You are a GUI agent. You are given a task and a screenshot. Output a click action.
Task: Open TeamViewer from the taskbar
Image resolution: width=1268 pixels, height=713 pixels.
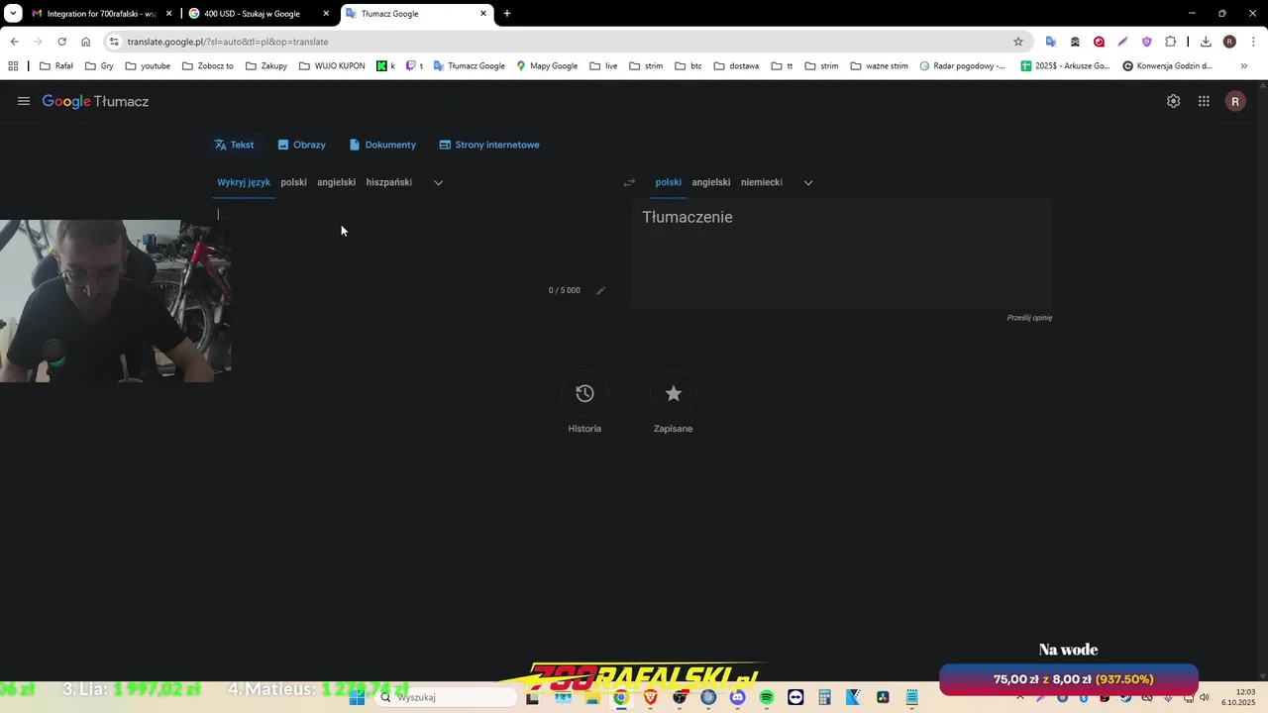tap(795, 697)
